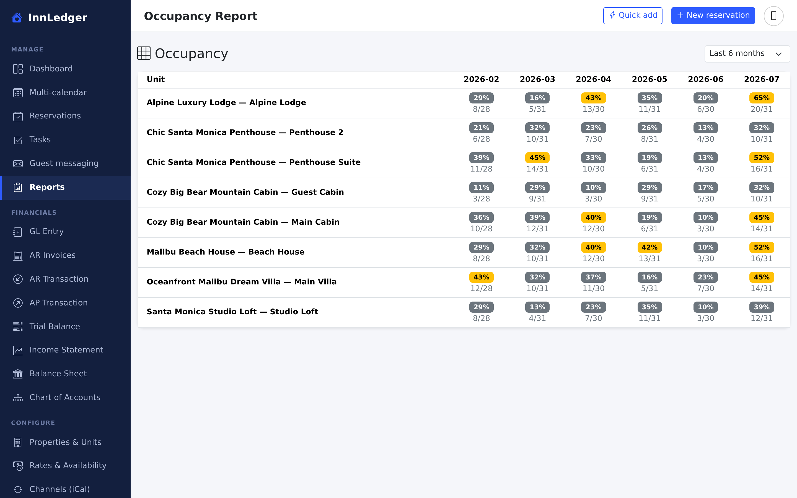Click Main Cabin 40% badge in 2026-04
This screenshot has width=797, height=498.
[593, 217]
